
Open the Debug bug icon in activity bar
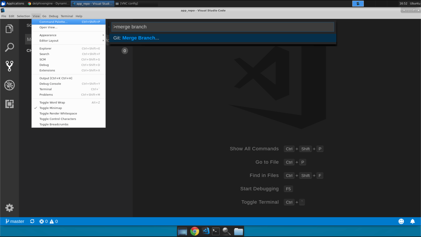click(x=9, y=85)
